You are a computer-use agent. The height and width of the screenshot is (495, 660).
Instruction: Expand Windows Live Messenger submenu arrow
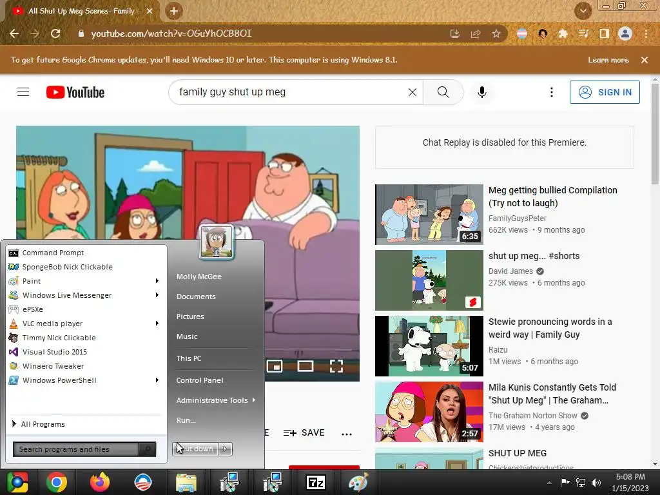point(157,295)
